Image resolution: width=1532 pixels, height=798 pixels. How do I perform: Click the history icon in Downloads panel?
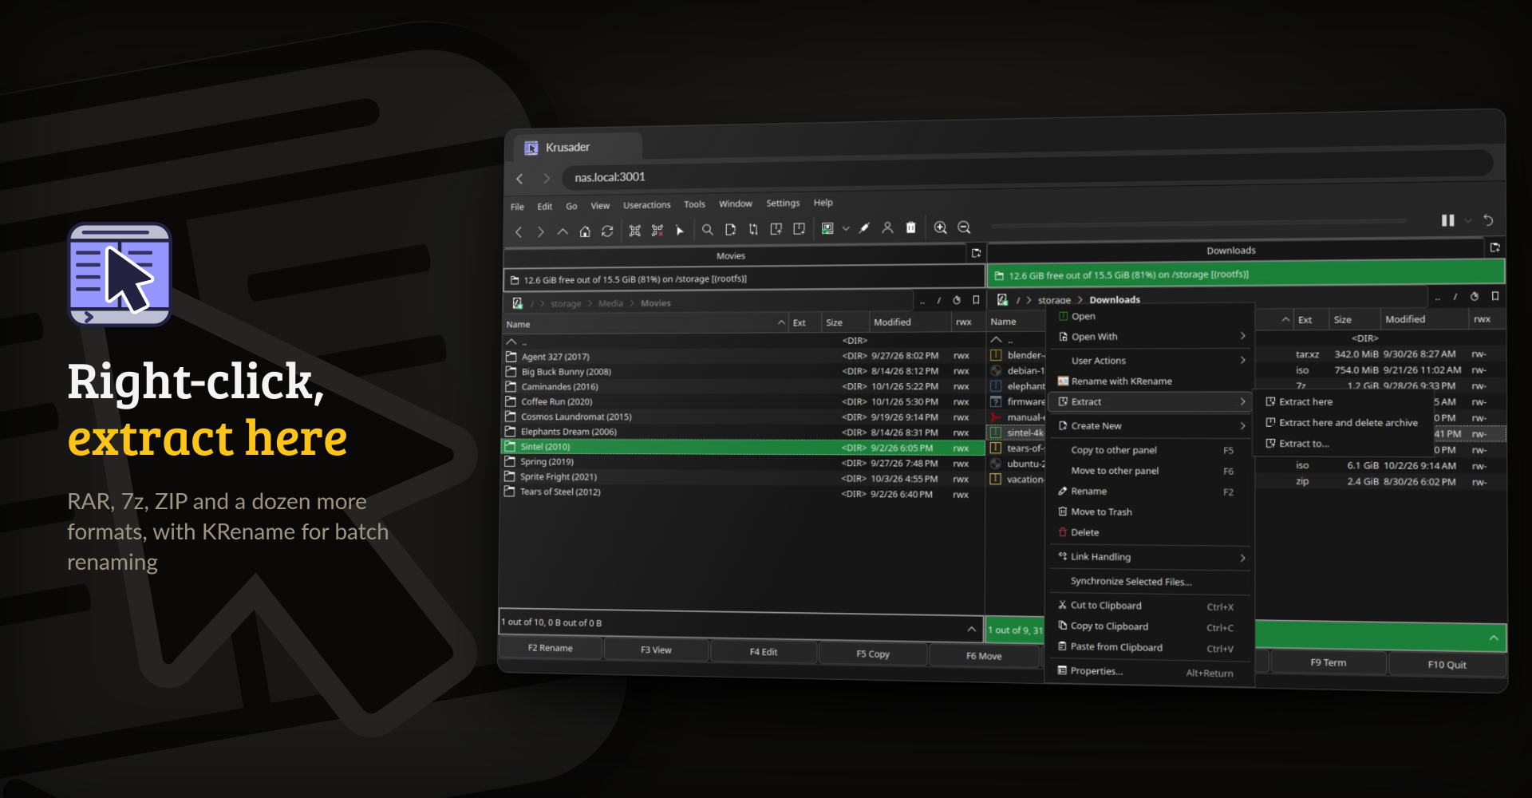click(1475, 296)
